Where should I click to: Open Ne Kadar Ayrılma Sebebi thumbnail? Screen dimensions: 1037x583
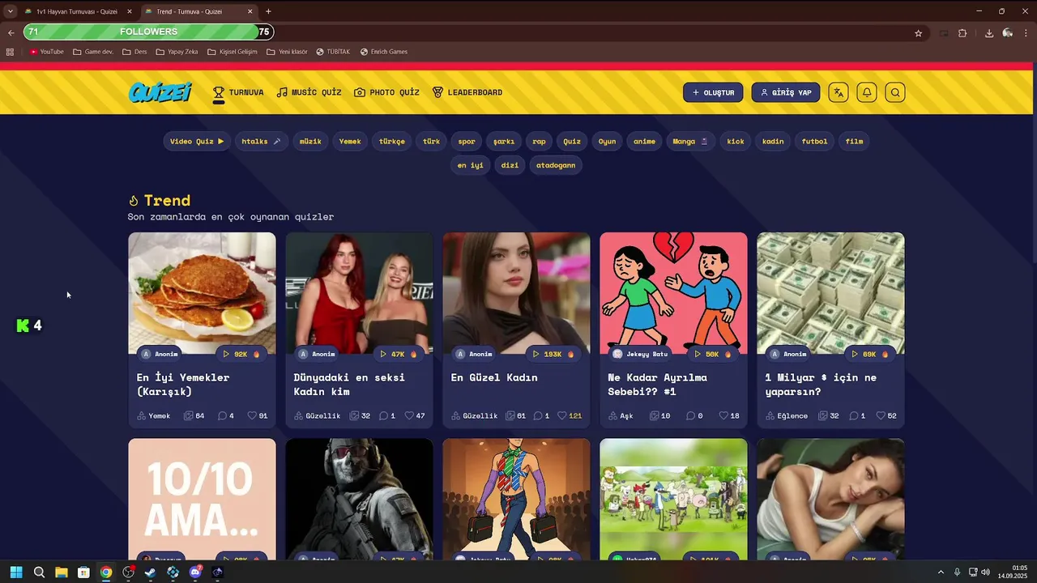(x=673, y=293)
